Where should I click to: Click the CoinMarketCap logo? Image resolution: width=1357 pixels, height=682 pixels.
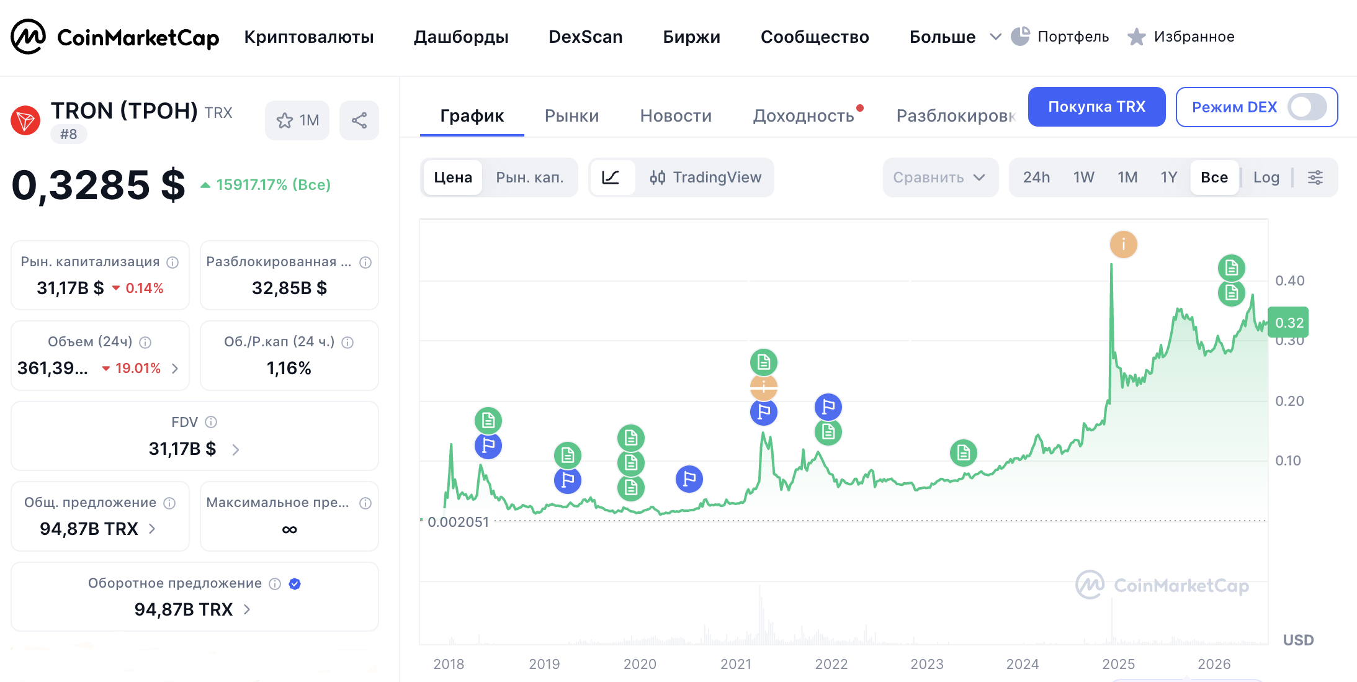[x=115, y=37]
